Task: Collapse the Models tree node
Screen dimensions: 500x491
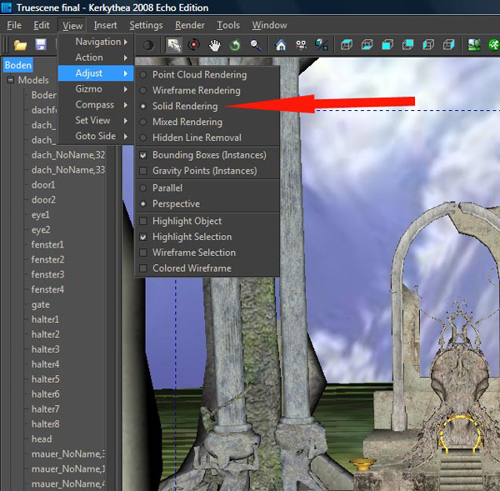Action: pos(11,80)
